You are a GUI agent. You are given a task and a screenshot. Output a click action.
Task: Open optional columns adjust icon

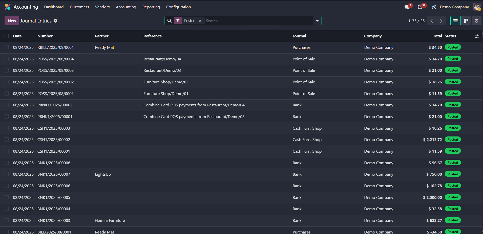coord(476,36)
